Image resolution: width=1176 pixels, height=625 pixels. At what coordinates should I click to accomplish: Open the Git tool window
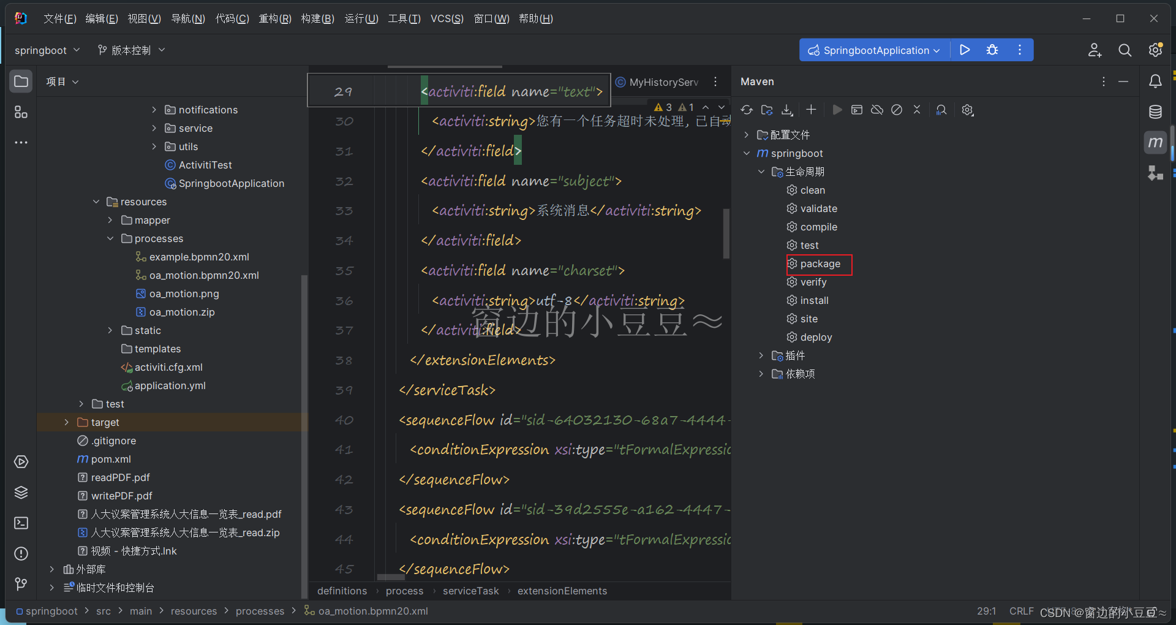pos(21,584)
